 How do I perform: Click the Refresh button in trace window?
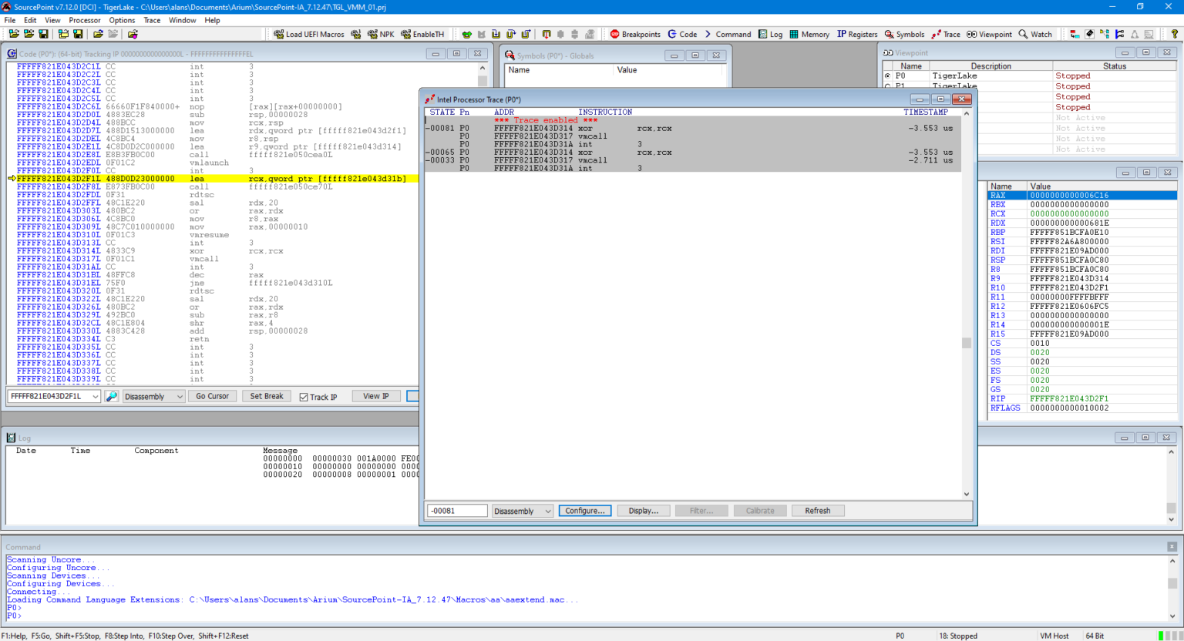(817, 510)
